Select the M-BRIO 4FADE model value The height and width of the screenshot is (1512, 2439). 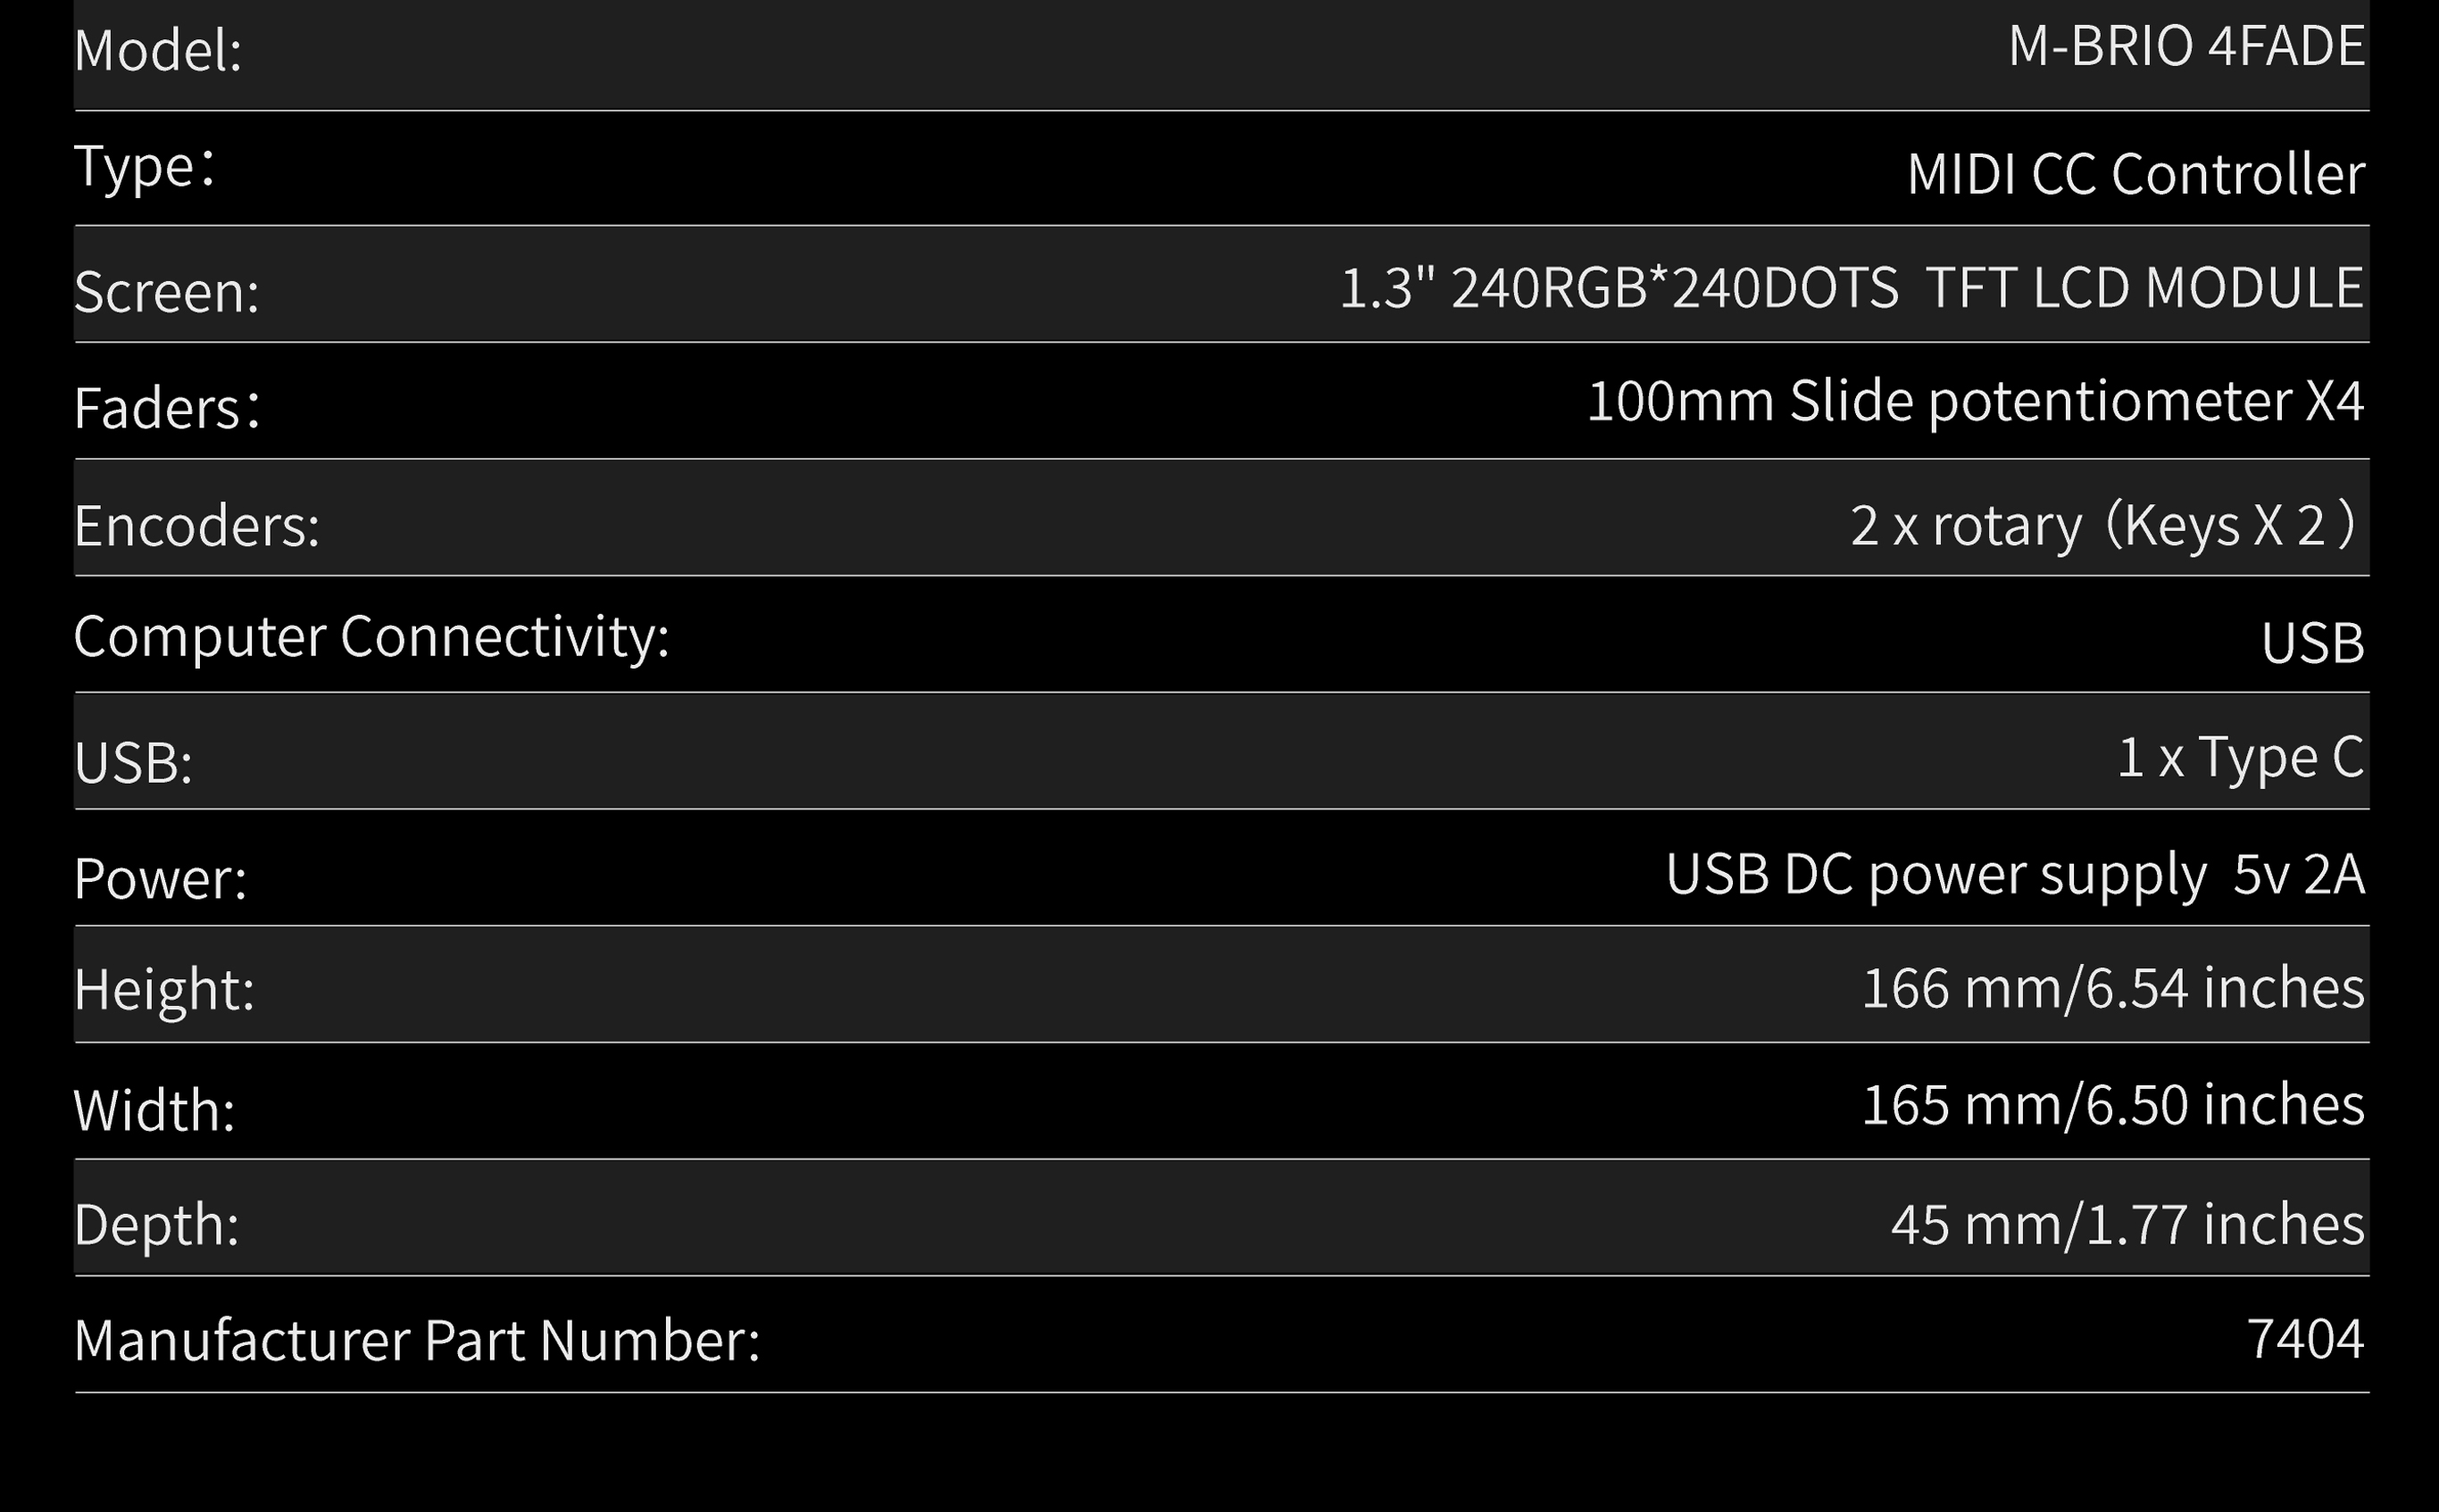pyautogui.click(x=2186, y=46)
